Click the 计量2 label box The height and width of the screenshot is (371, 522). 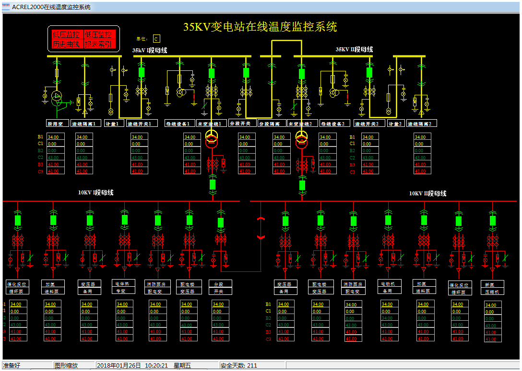click(395, 124)
